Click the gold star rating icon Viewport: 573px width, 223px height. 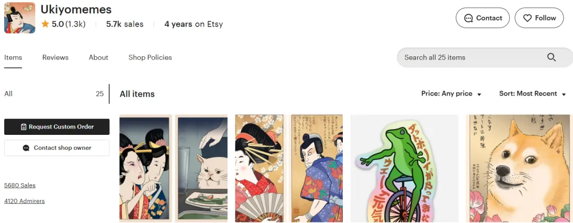point(45,24)
